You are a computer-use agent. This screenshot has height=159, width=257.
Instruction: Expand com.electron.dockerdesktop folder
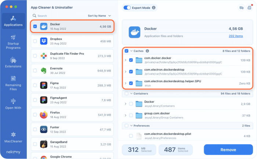click(126, 72)
